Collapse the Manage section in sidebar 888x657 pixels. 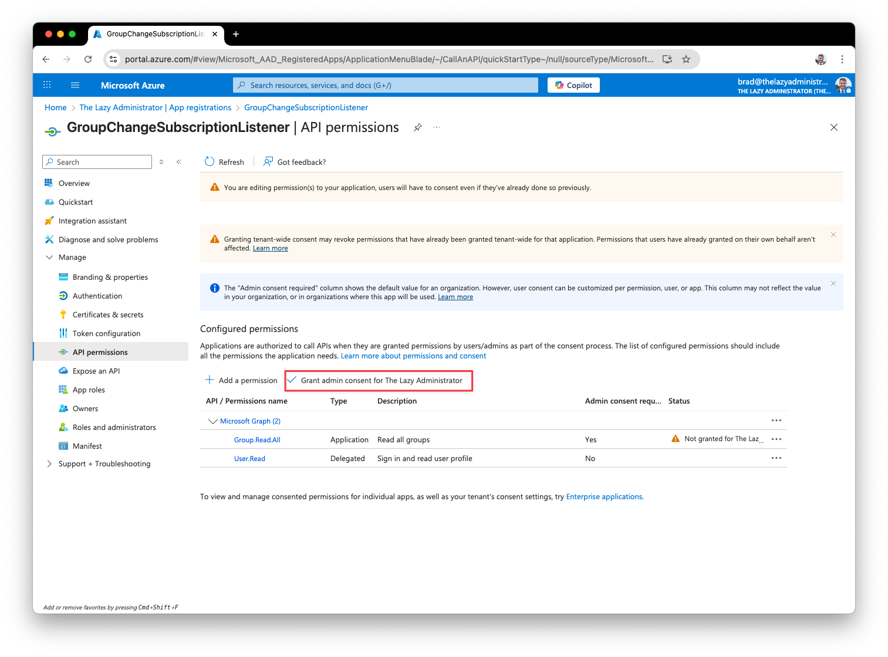(x=49, y=258)
